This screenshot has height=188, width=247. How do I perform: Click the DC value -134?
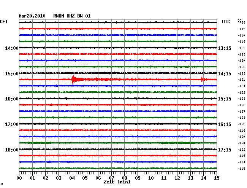pos(241,86)
